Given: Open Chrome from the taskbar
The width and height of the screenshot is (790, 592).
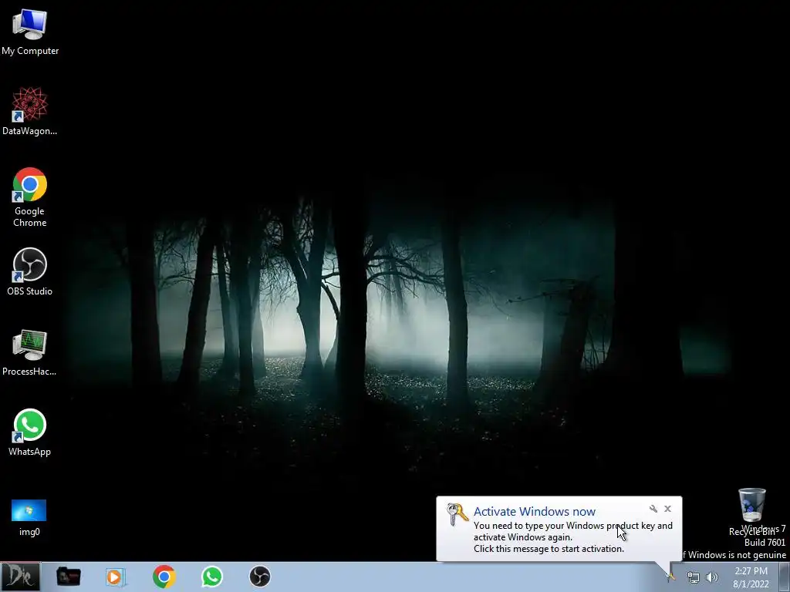Looking at the screenshot, I should point(164,577).
